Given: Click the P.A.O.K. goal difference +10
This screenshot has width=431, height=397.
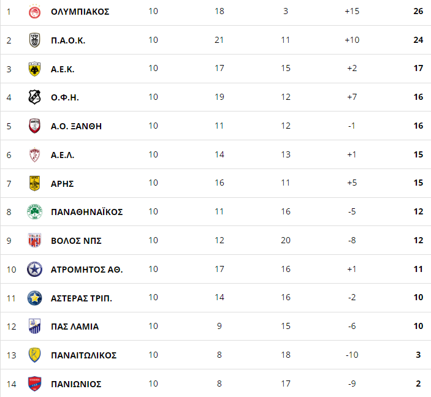Looking at the screenshot, I should [352, 40].
